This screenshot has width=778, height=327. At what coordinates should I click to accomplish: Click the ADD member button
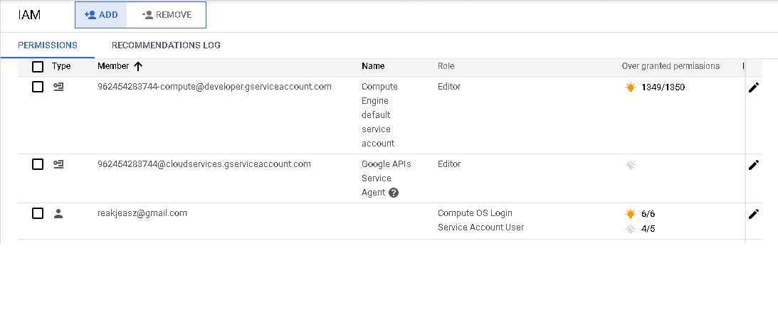(x=101, y=15)
